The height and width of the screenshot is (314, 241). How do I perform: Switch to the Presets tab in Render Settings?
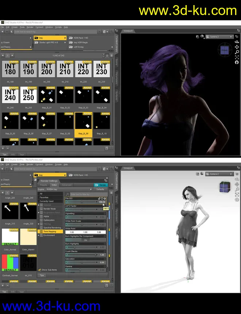(43, 185)
